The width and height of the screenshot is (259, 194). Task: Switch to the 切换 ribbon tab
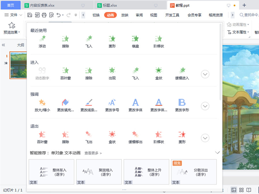click(x=96, y=15)
